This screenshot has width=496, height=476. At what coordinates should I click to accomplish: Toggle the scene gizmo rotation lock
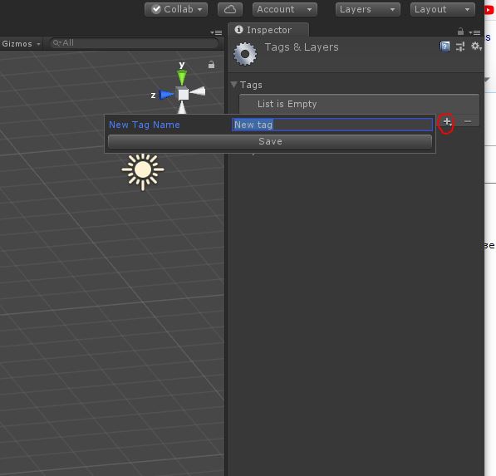click(x=211, y=65)
